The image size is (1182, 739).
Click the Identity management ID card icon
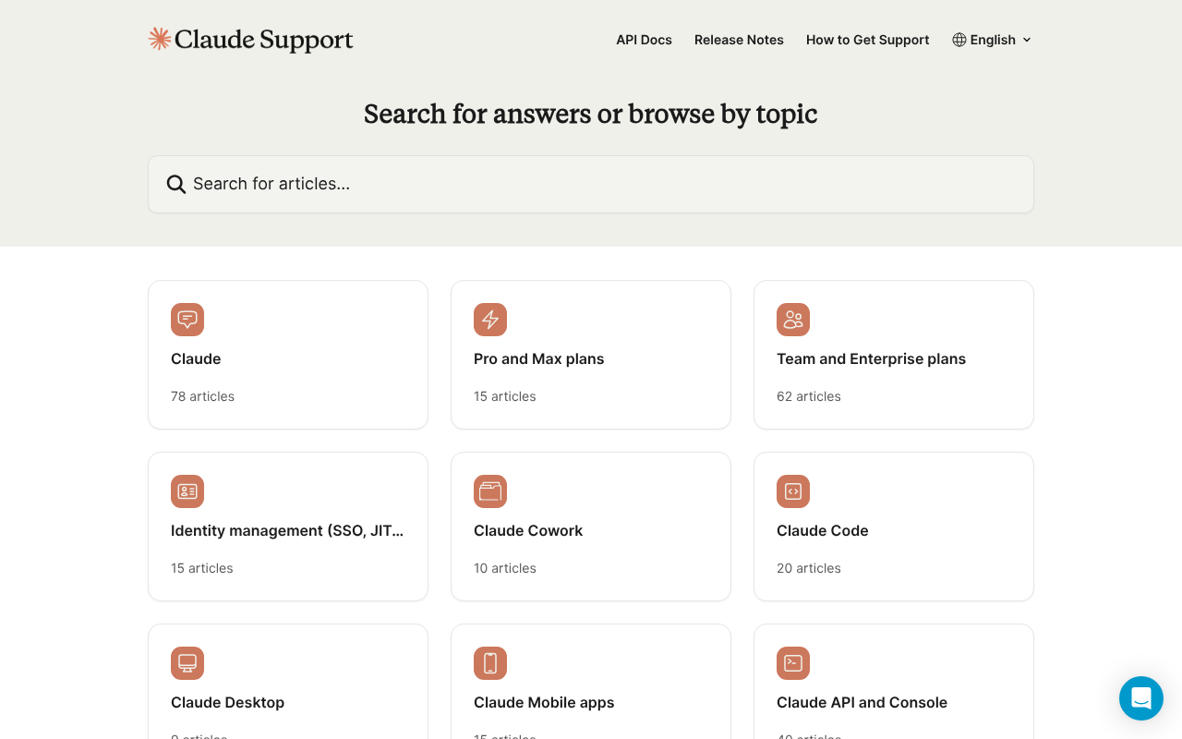point(187,491)
